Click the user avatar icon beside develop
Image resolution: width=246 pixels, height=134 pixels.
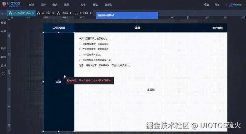(x=231, y=5)
